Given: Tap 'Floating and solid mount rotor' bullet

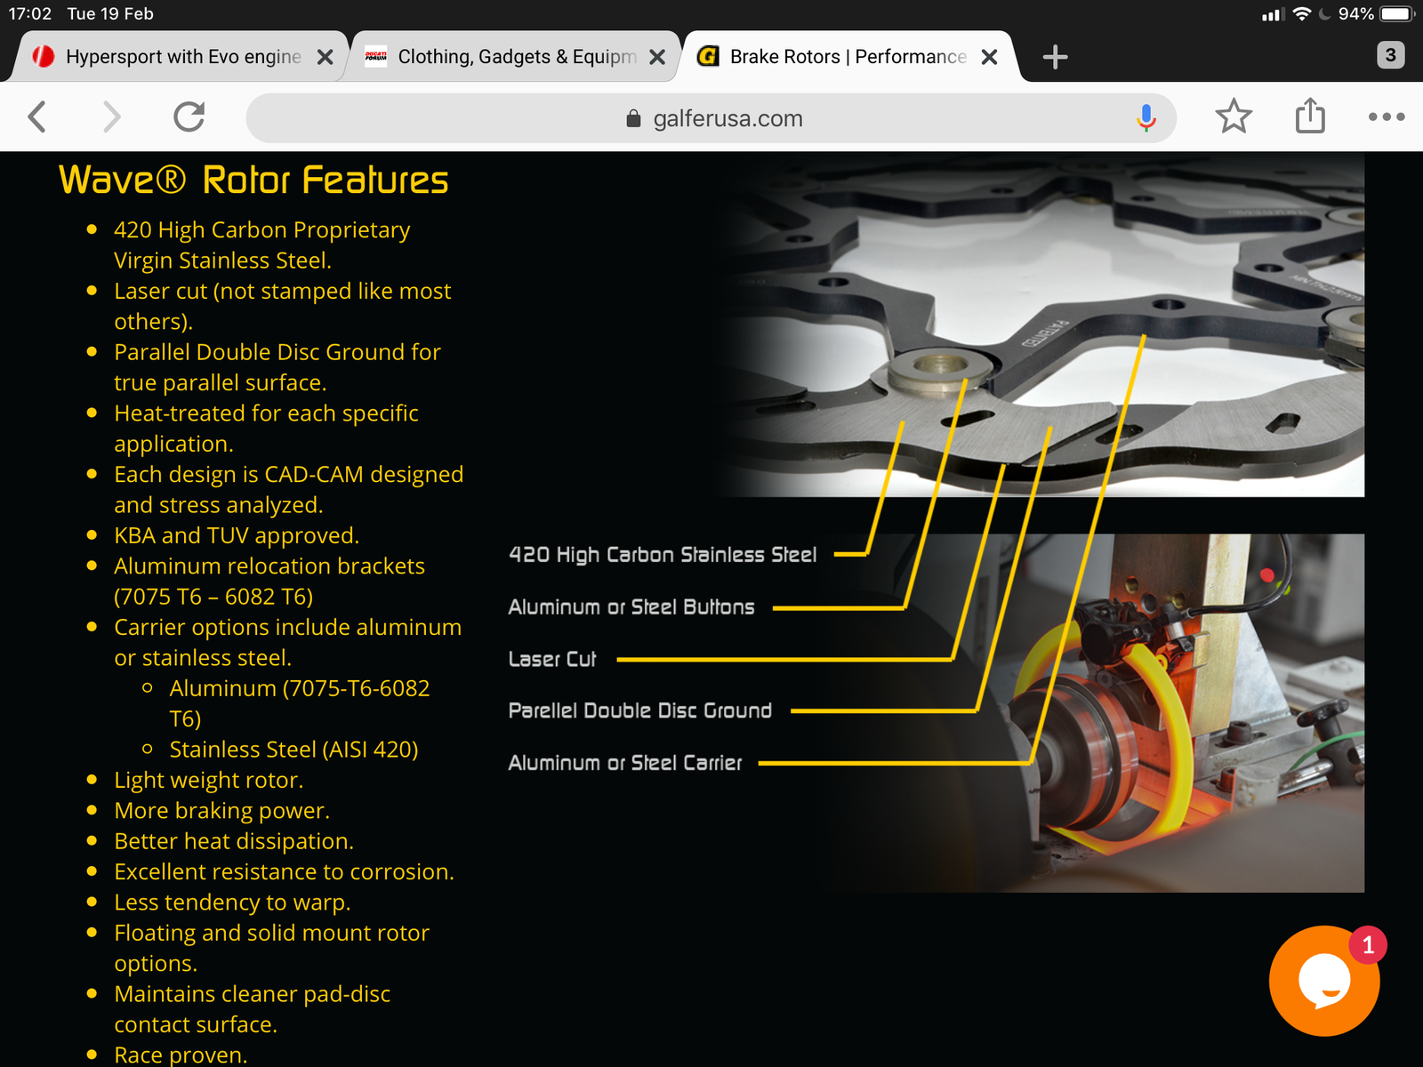Looking at the screenshot, I should [271, 948].
